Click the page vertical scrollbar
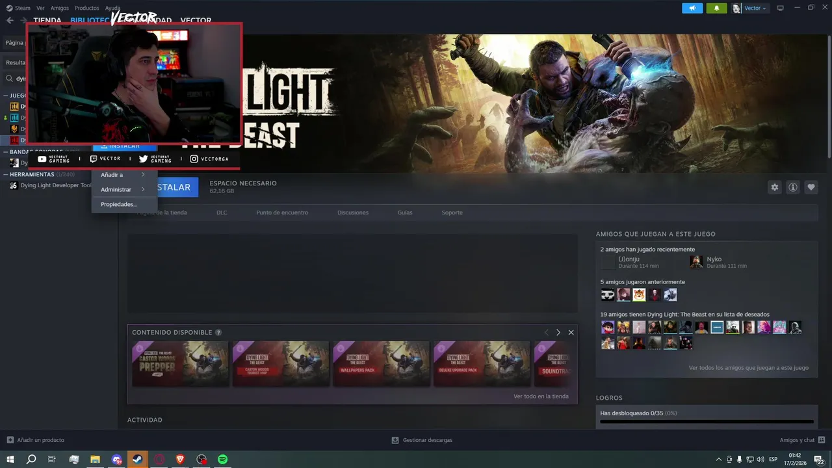 click(829, 97)
